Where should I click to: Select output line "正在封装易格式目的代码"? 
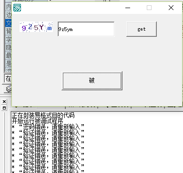43,115
